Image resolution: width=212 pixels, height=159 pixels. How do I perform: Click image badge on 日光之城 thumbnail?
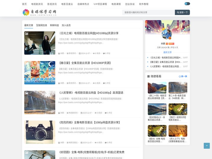26,34
